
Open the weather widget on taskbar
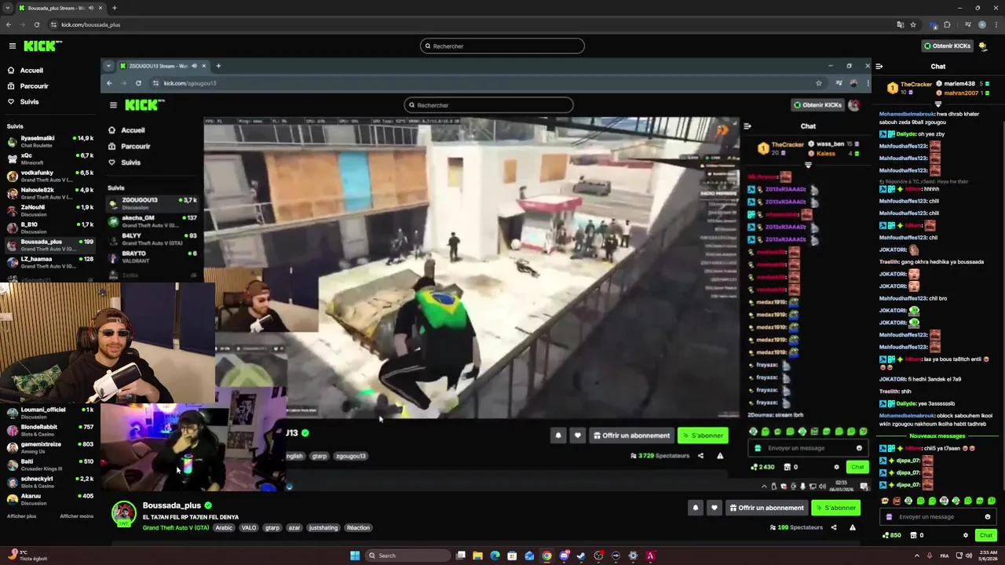(x=27, y=556)
